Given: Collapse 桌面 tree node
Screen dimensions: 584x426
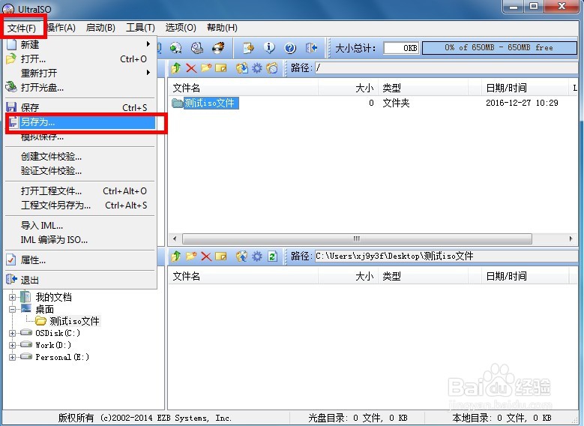Looking at the screenshot, I should [x=12, y=309].
